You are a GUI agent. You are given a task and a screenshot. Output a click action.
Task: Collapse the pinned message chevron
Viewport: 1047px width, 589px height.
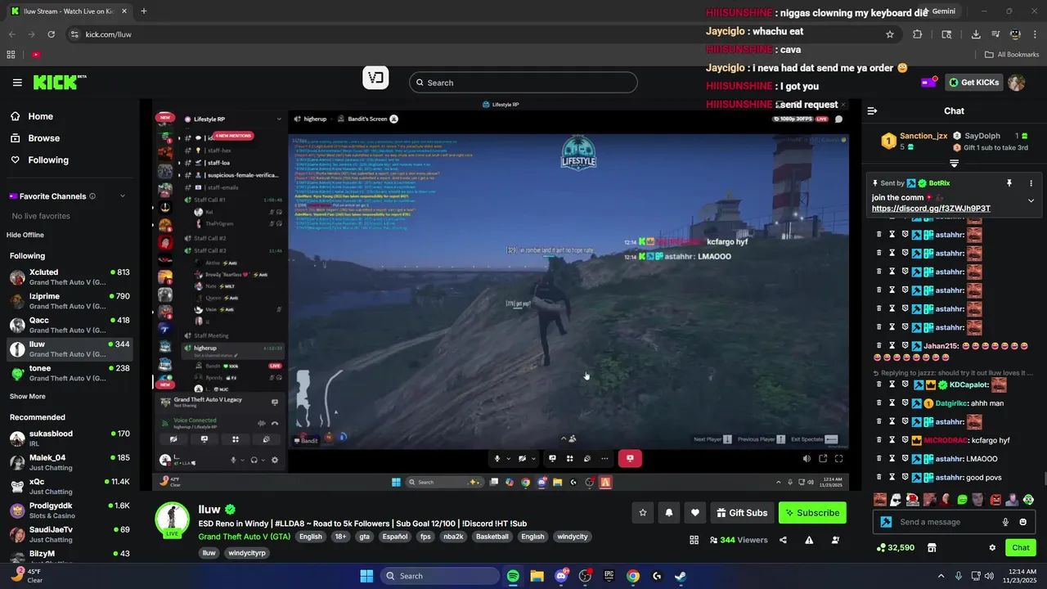tap(1031, 200)
